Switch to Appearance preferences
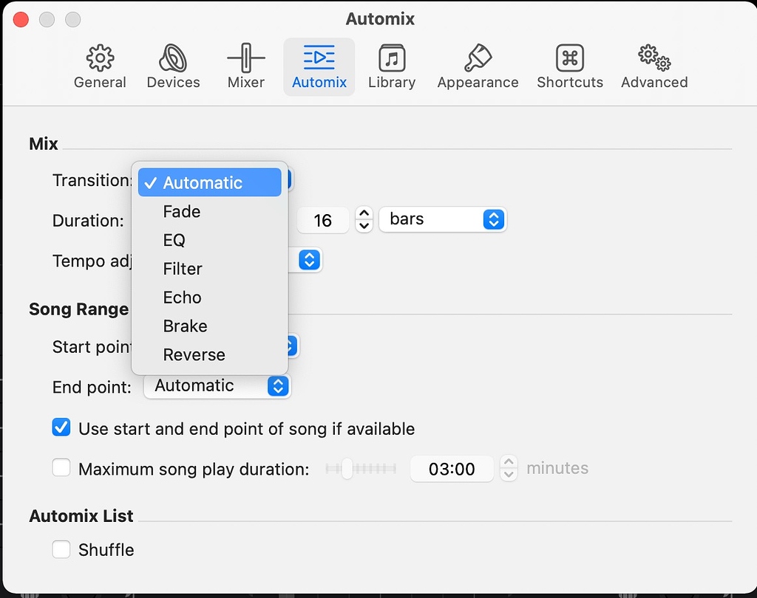 [478, 66]
